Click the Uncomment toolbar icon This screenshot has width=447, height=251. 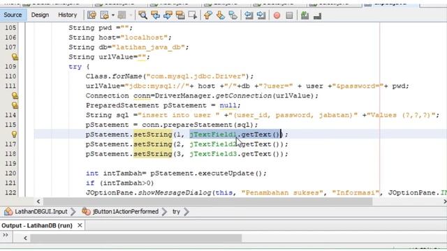[x=305, y=15]
